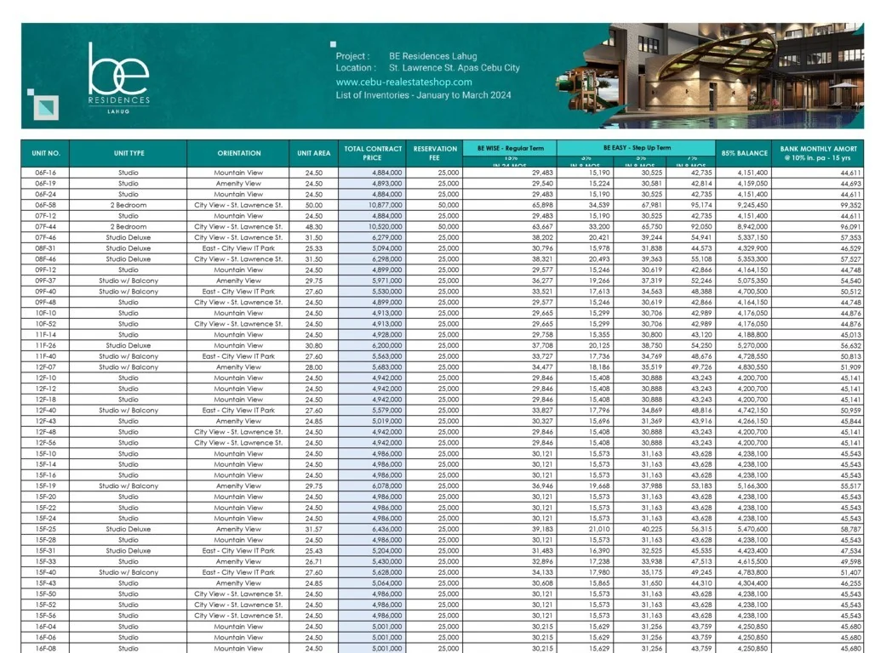Image resolution: width=892 pixels, height=653 pixels.
Task: Click the "List of Inventories - January to March 2024" text
Action: click(423, 95)
